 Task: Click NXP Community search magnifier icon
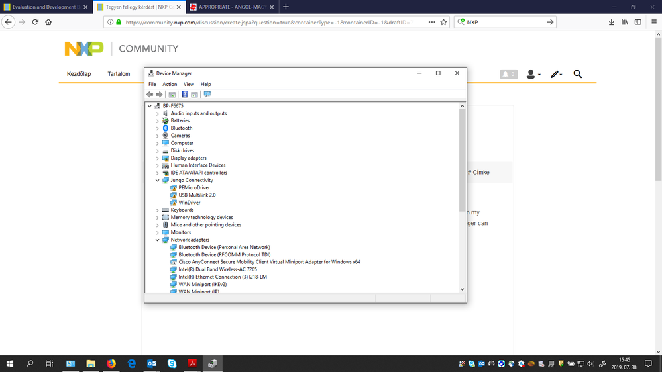[578, 74]
